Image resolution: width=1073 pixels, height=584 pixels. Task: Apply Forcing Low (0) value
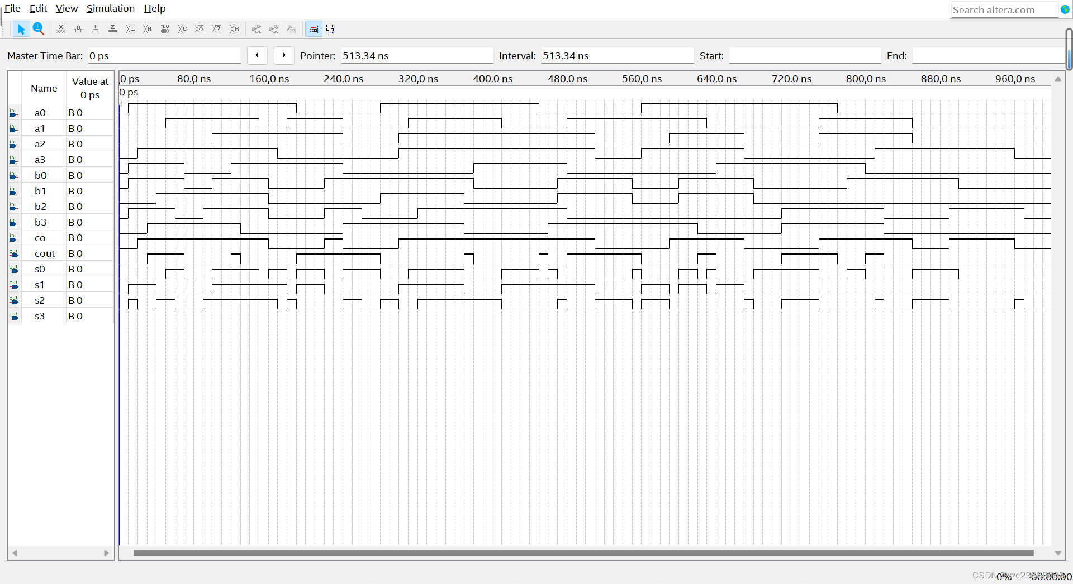[78, 29]
